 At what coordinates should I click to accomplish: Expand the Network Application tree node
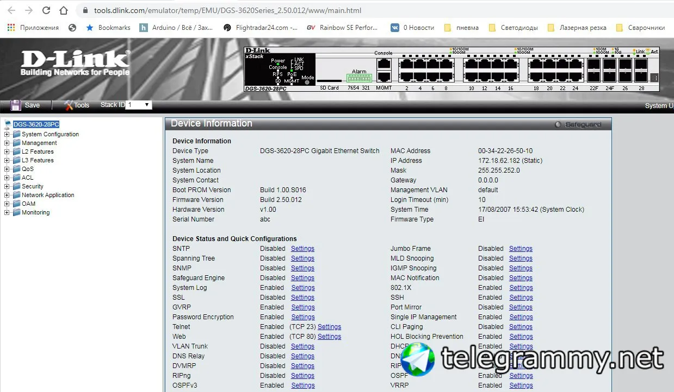coord(7,195)
